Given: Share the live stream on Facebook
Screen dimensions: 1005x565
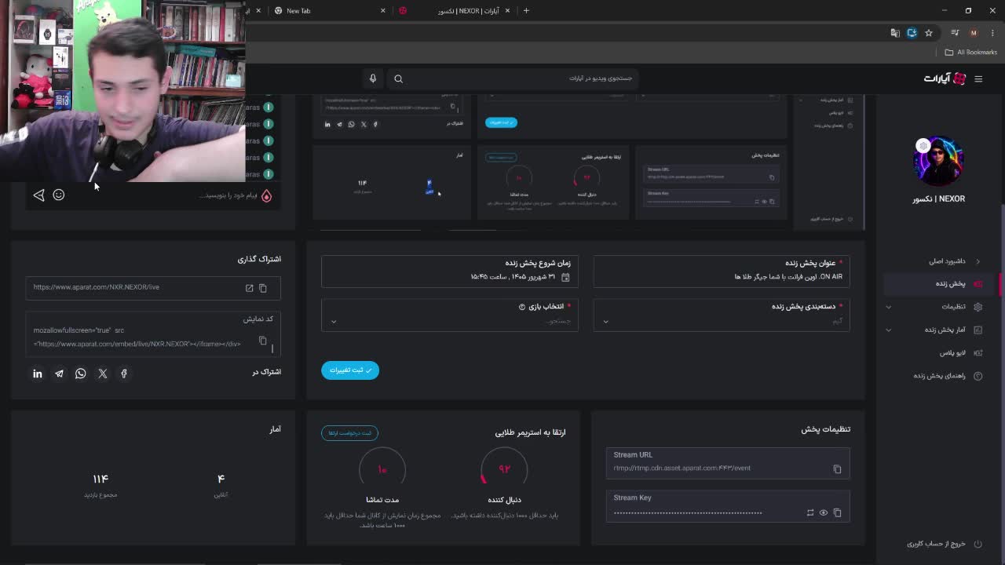Looking at the screenshot, I should click(123, 374).
